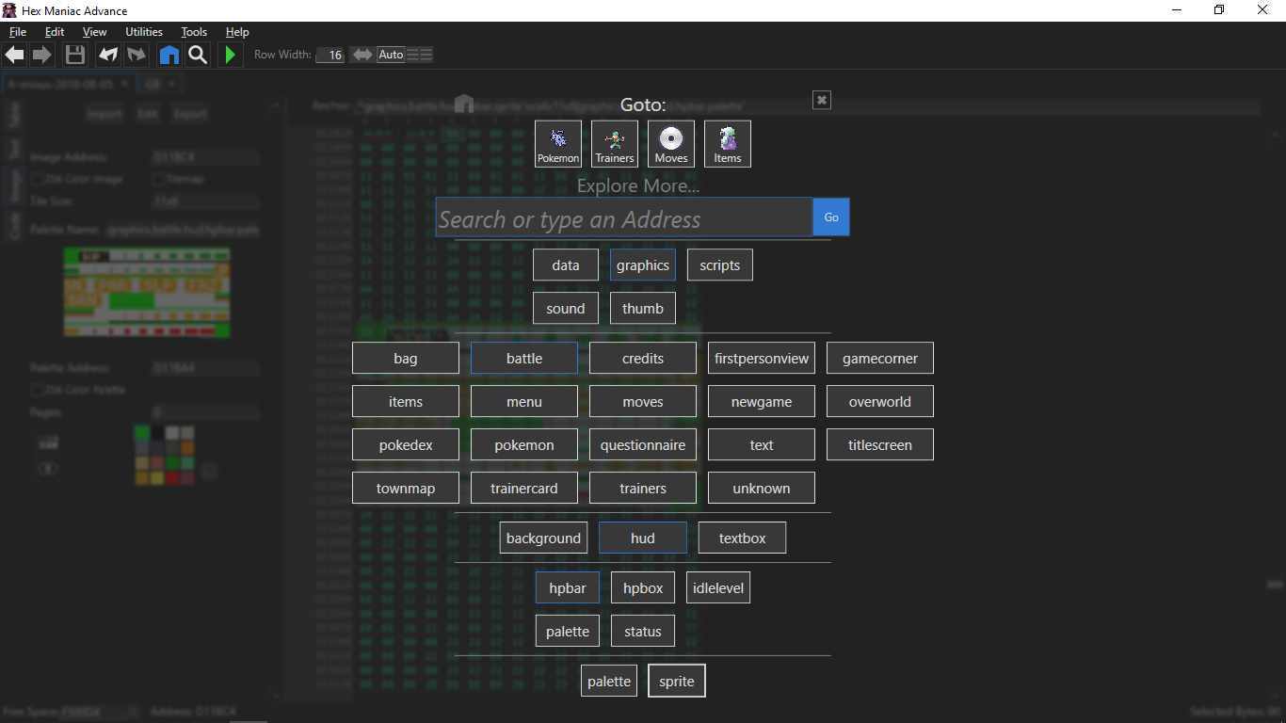Open the Items shortcut tile
Viewport: 1286px width, 723px height.
coord(728,144)
